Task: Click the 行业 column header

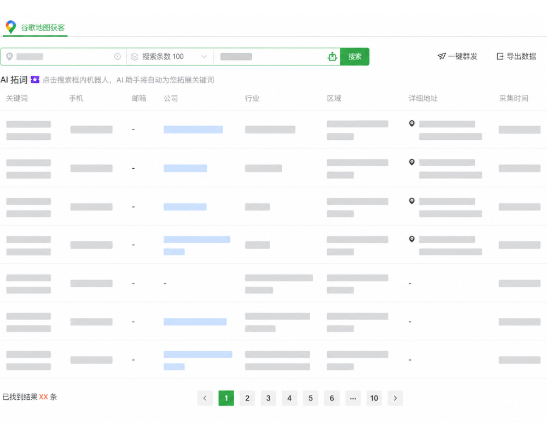Action: coord(252,98)
